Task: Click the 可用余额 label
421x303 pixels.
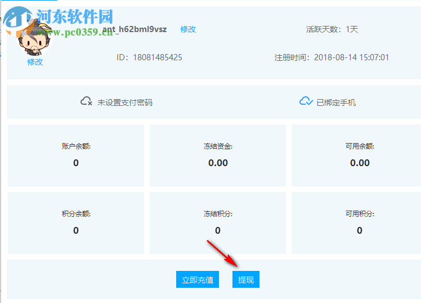Action: pos(360,146)
